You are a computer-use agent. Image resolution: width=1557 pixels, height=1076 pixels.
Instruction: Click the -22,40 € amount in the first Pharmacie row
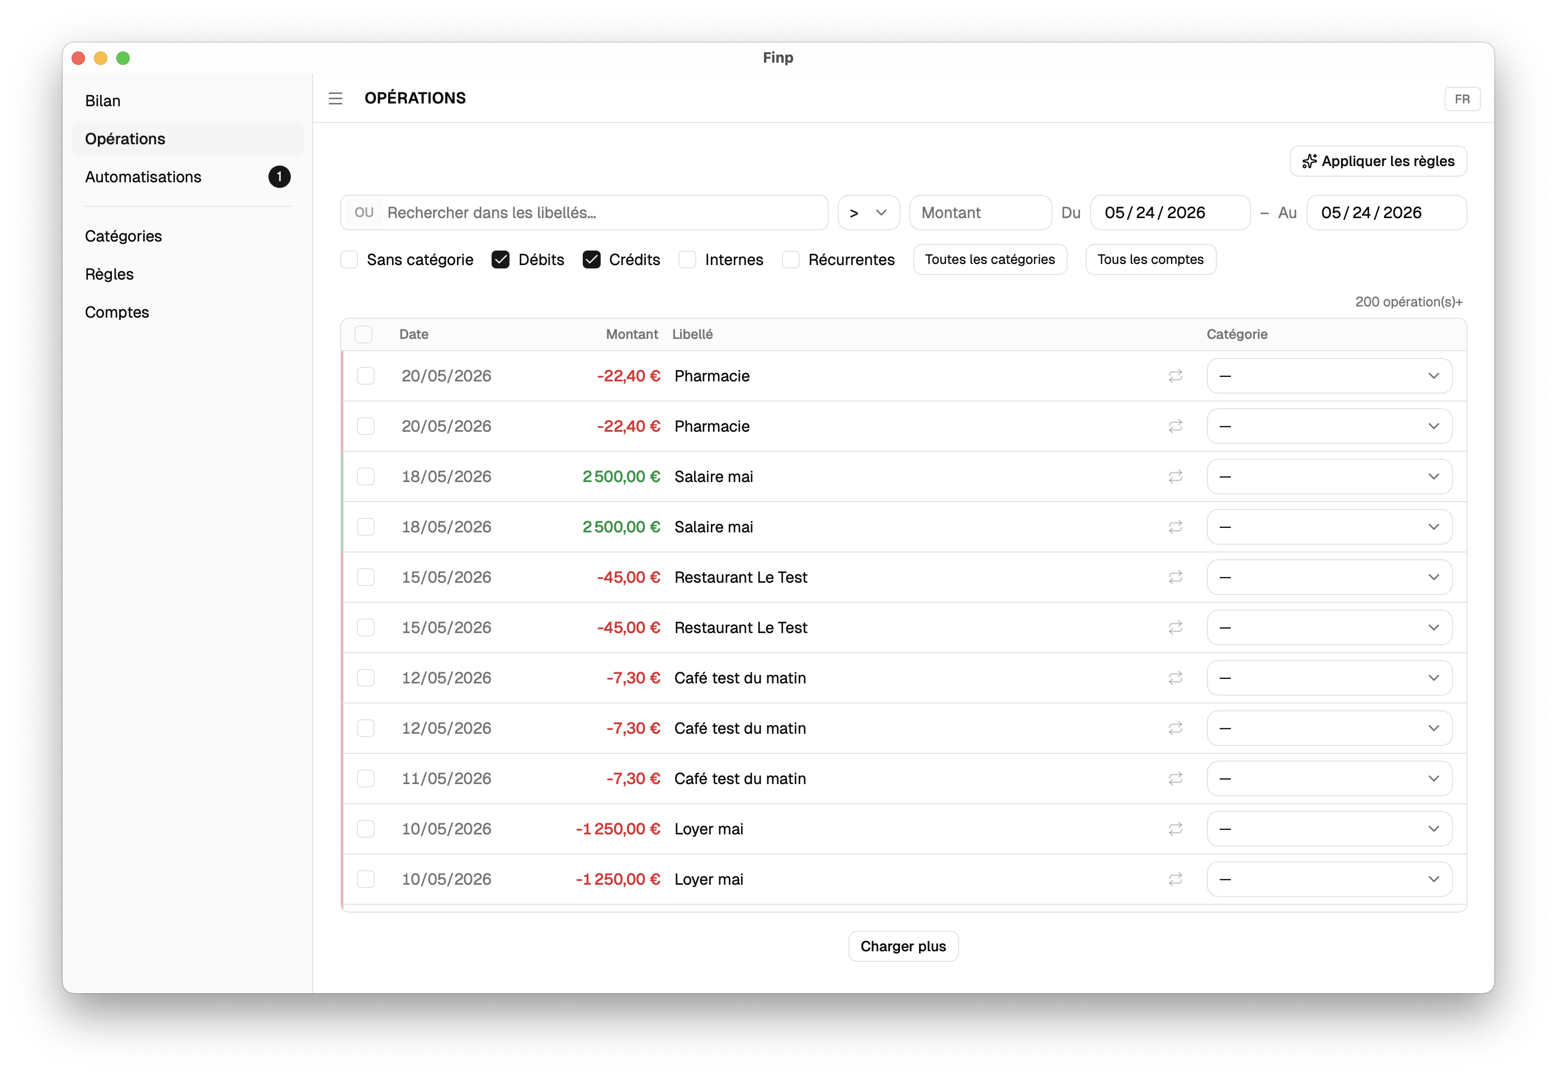(x=628, y=375)
